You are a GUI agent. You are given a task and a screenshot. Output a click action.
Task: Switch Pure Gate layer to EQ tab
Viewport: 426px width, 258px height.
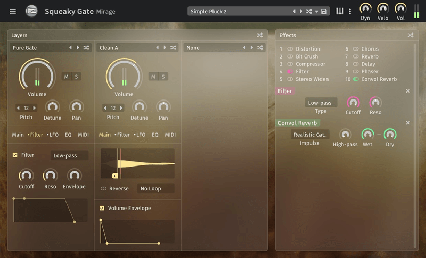[x=68, y=135]
